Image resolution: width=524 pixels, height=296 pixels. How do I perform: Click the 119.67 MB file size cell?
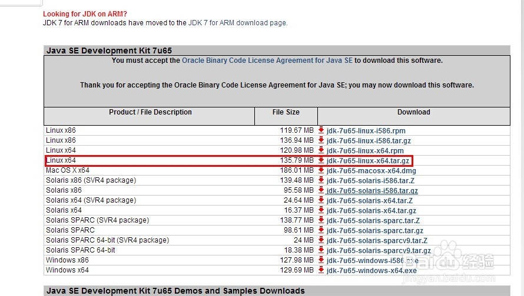(x=297, y=130)
